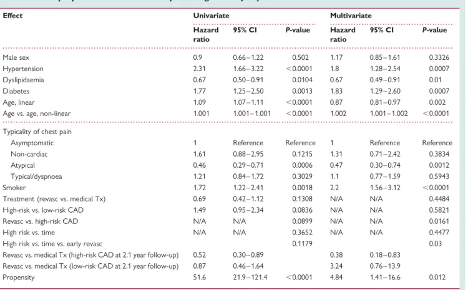Select 'P-value' header under Univariate
The image size is (468, 290).
(x=298, y=30)
